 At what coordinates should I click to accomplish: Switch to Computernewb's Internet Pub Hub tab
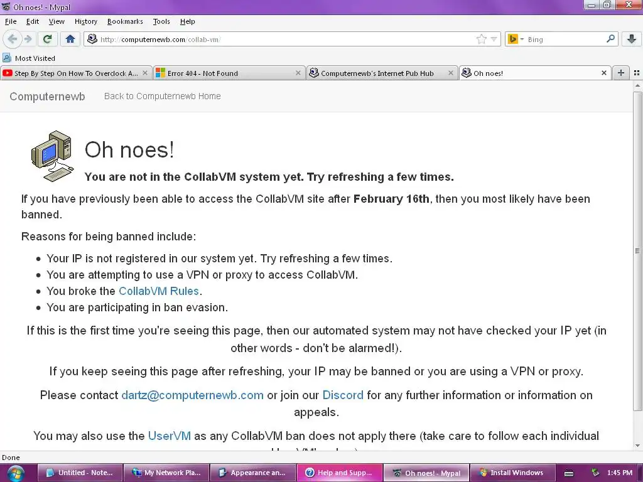(x=382, y=73)
